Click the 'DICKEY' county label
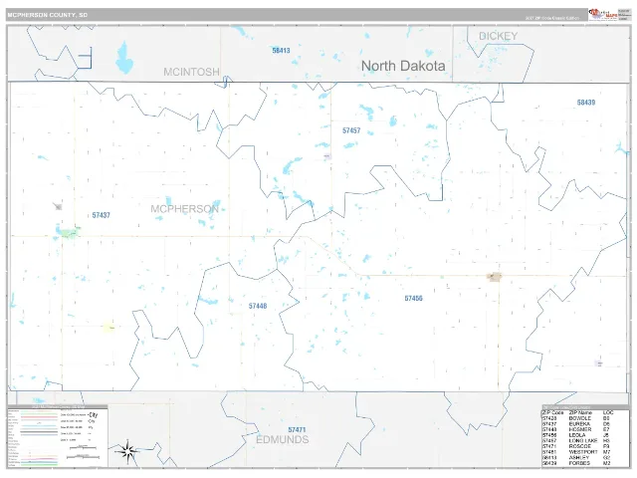The height and width of the screenshot is (478, 637). click(x=498, y=36)
